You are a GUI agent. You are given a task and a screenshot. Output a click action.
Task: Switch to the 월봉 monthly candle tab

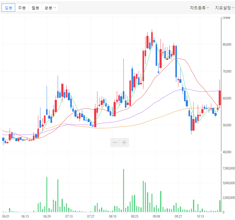pyautogui.click(x=35, y=8)
